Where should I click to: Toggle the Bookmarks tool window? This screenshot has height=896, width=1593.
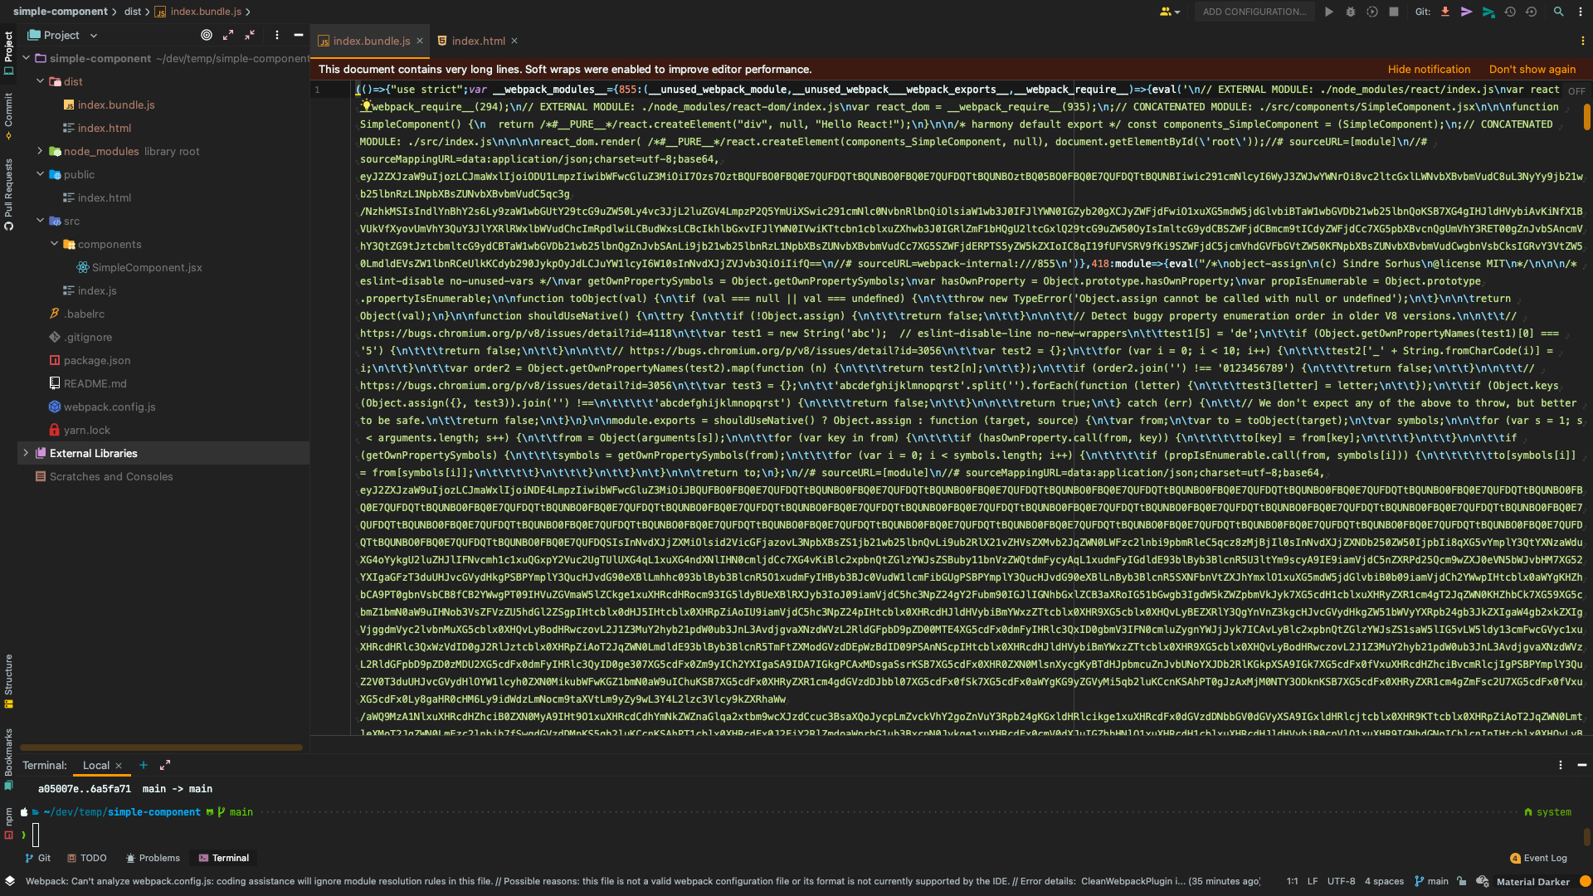[x=8, y=757]
